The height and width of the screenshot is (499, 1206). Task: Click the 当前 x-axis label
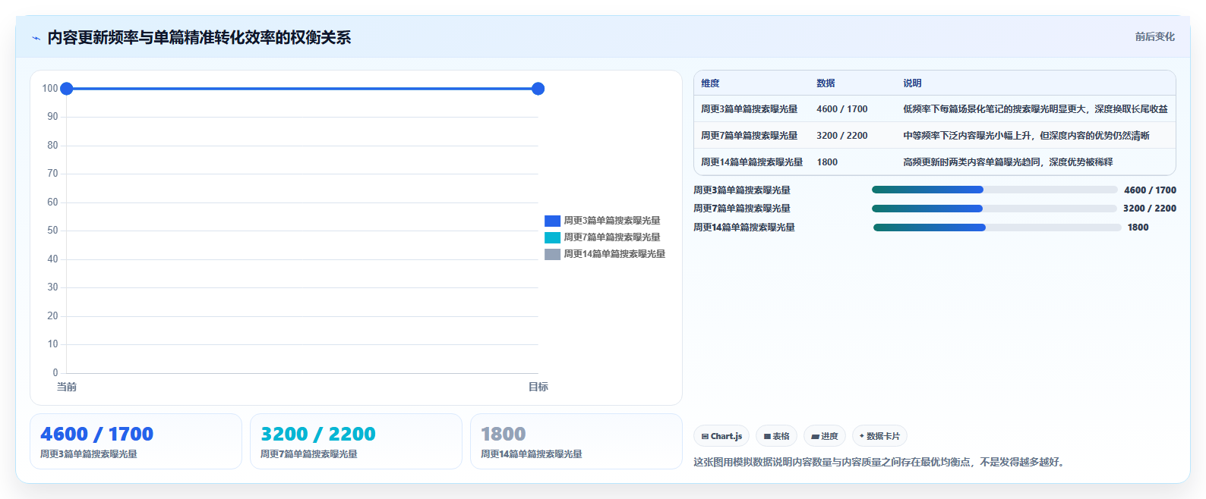[x=67, y=387]
